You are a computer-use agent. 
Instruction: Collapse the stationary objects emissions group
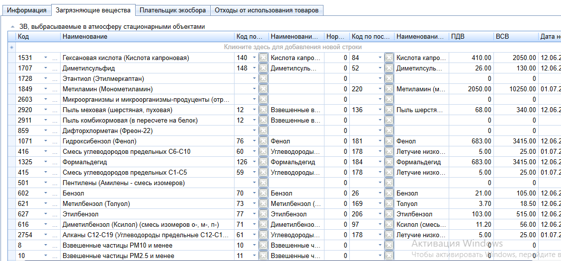pyautogui.click(x=12, y=27)
